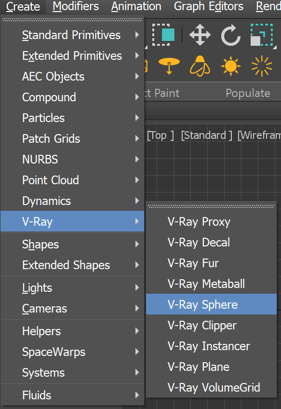Select the Move tool

pos(201,35)
